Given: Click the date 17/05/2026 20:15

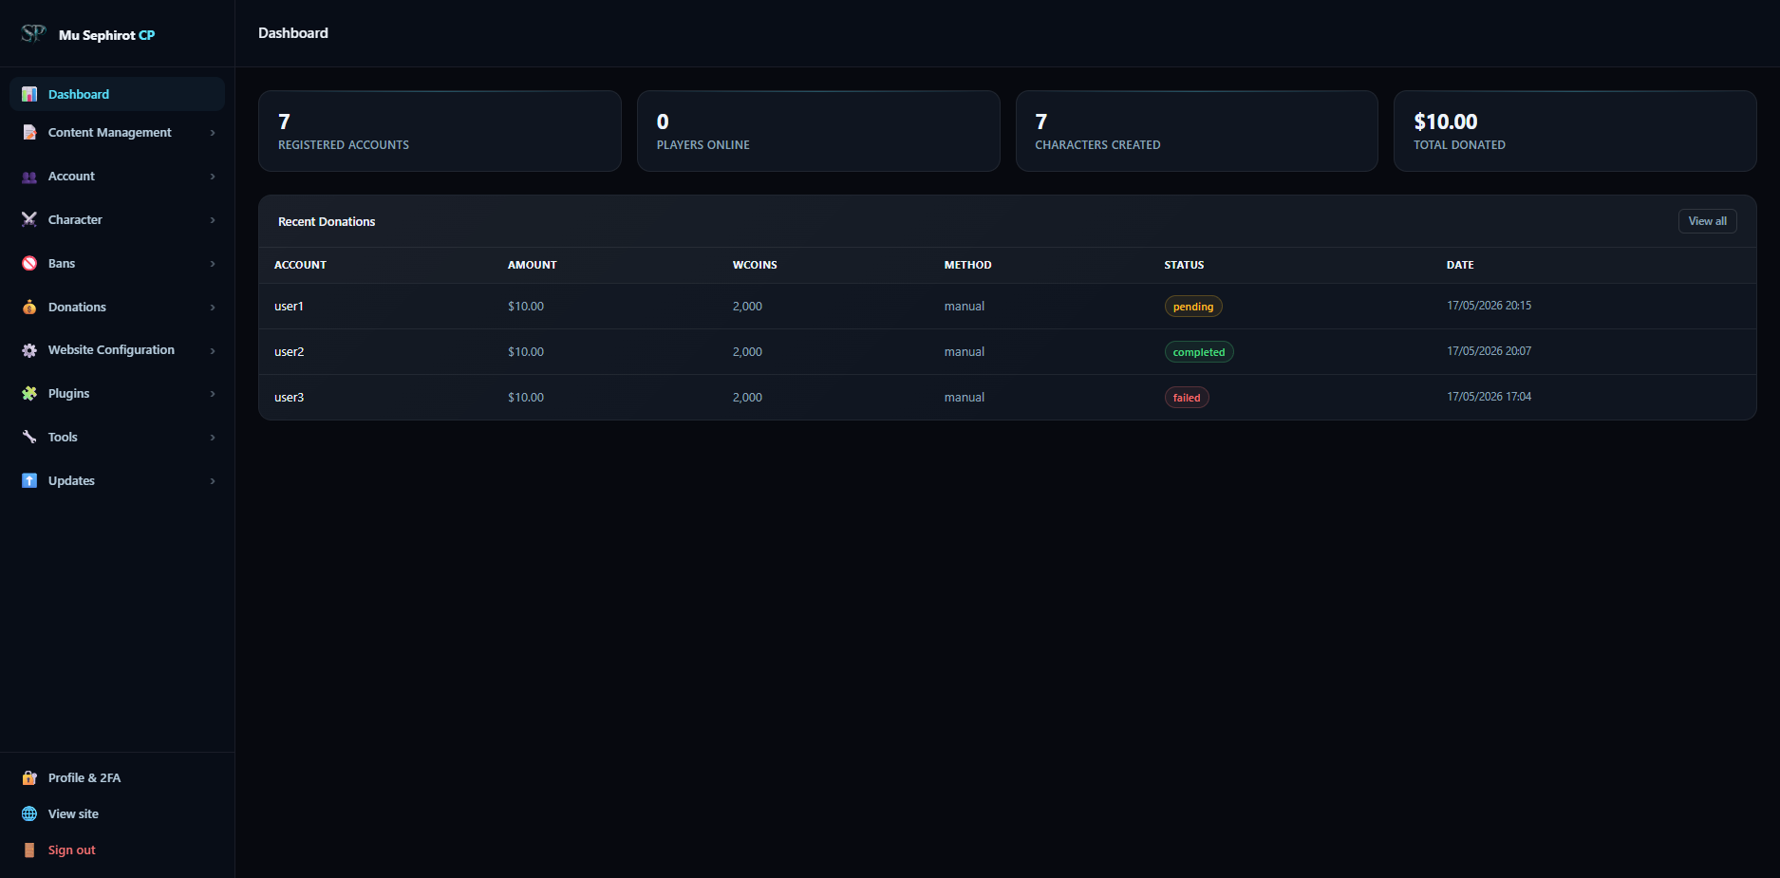Looking at the screenshot, I should [x=1489, y=306].
